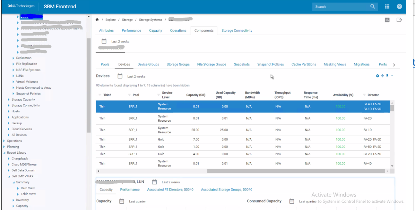Open Associated FE Directors, 00040 link
This screenshot has height=211, width=415.
point(170,190)
